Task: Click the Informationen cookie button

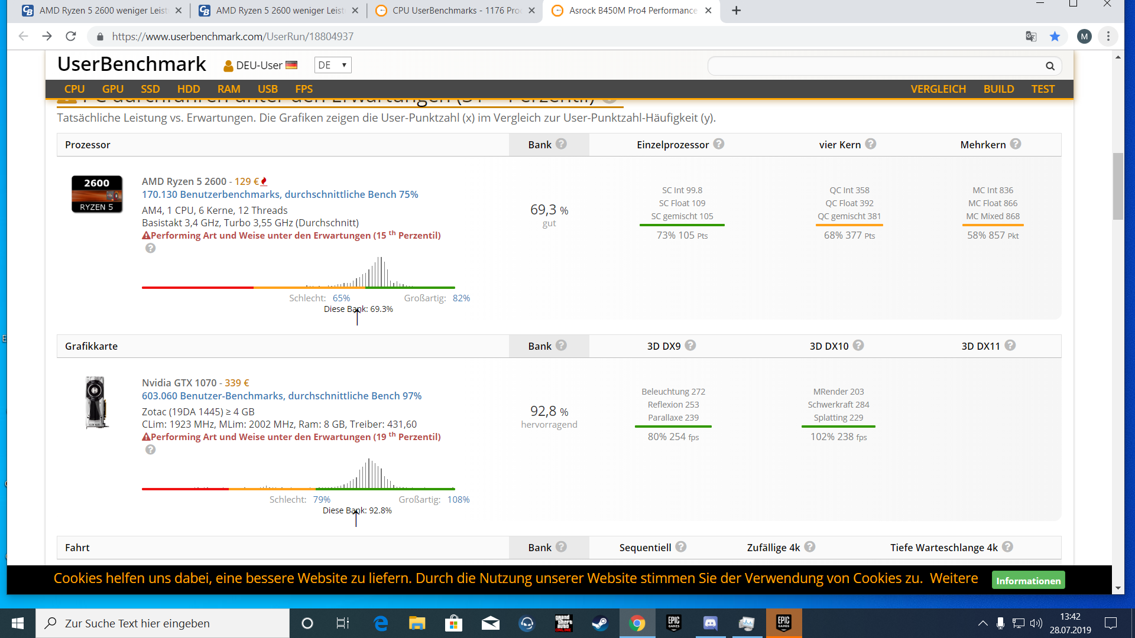Action: coord(1028,581)
